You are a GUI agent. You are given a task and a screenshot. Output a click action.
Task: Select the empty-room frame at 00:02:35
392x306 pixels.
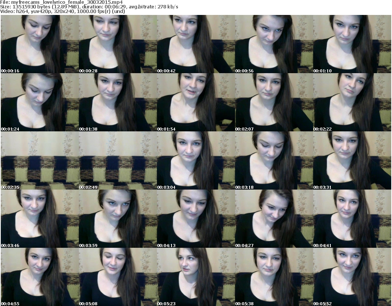point(40,160)
